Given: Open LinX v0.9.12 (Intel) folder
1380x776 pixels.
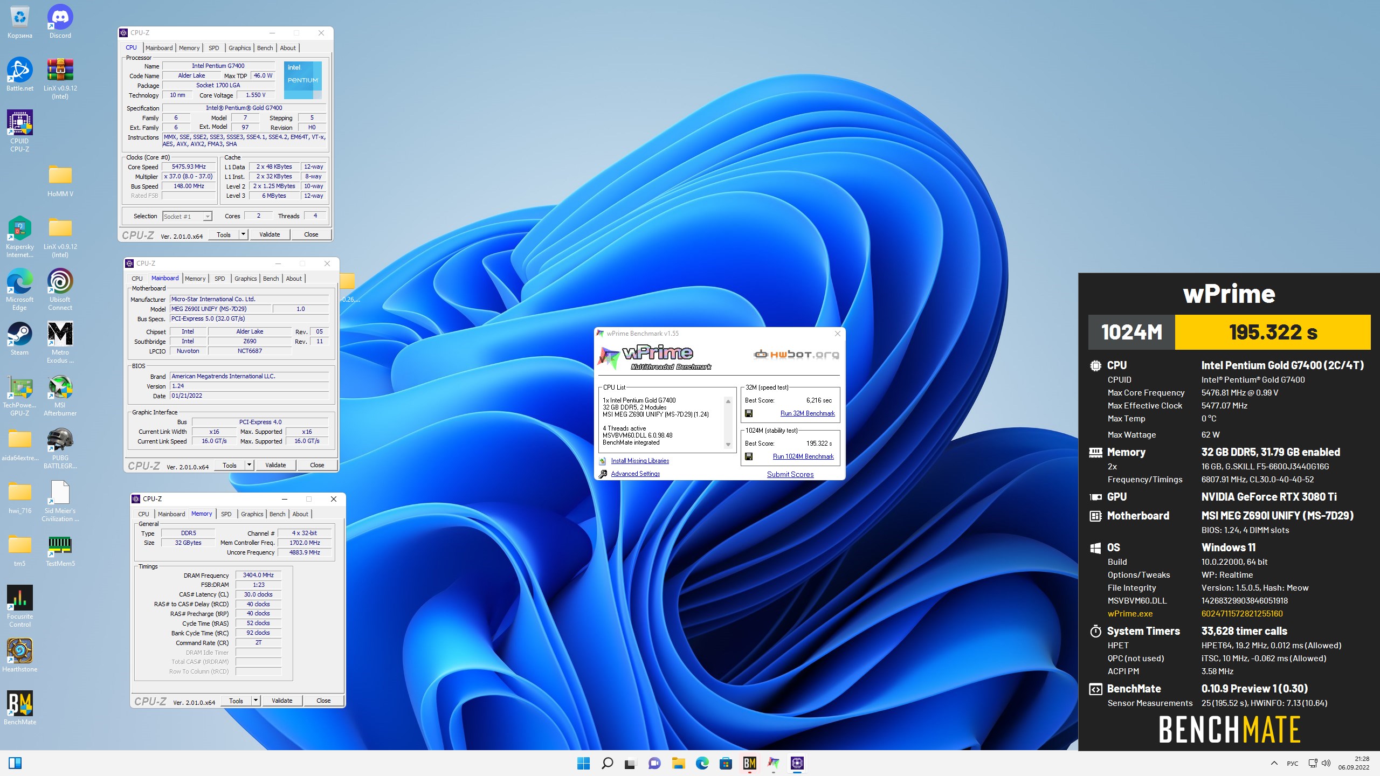Looking at the screenshot, I should pos(60,237).
